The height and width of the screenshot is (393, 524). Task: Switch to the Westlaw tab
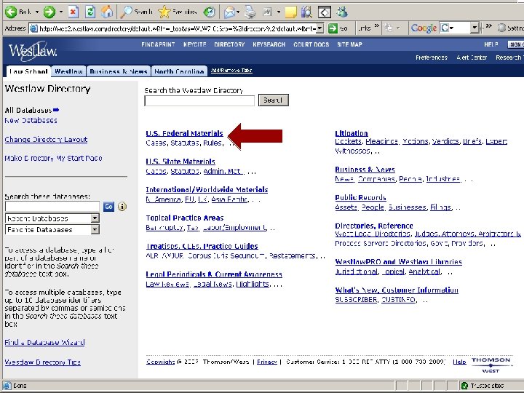click(69, 71)
